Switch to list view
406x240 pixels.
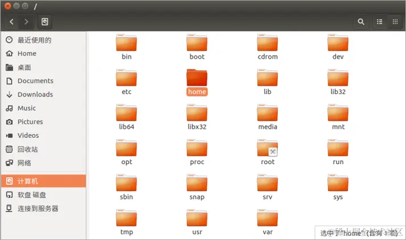(x=380, y=22)
